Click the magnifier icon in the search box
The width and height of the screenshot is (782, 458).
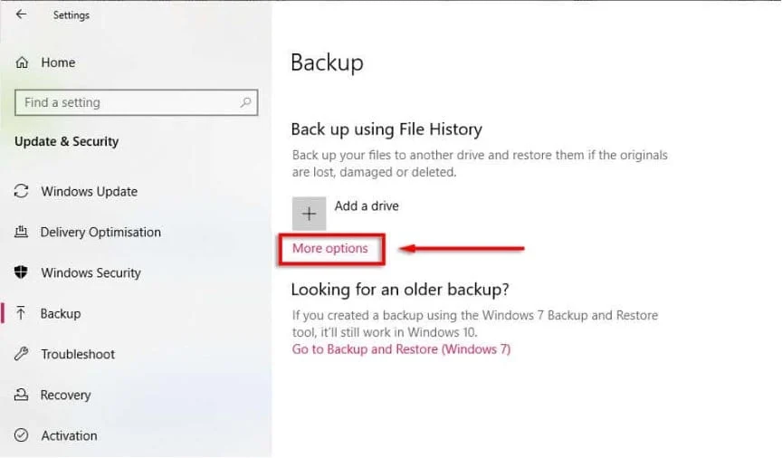245,103
